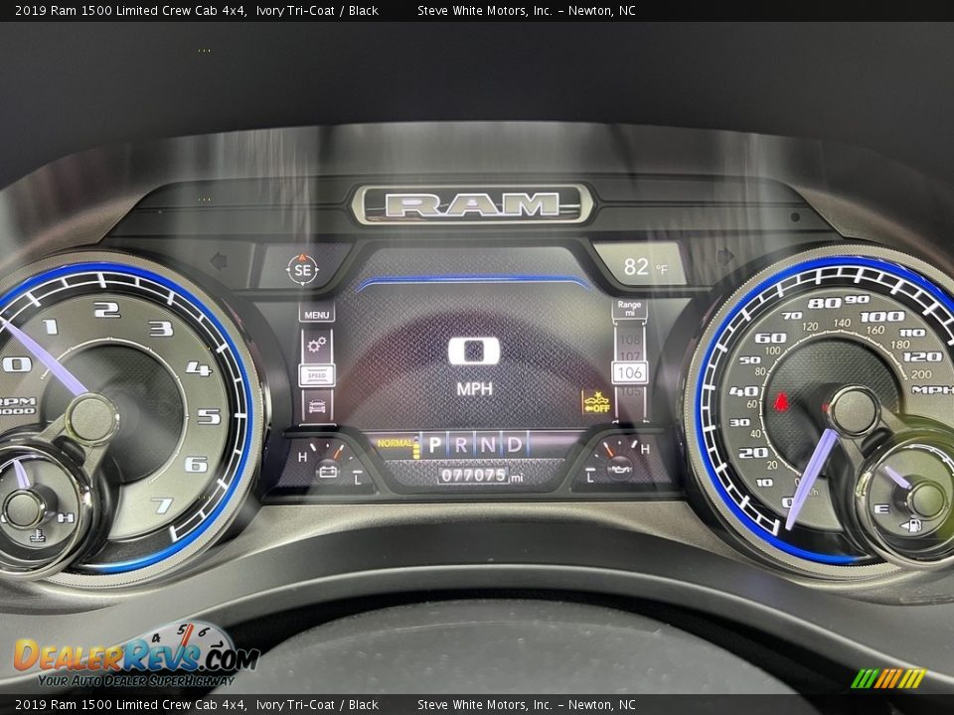Tap the compass SE heading icon
Viewport: 954px width, 715px height.
302,269
